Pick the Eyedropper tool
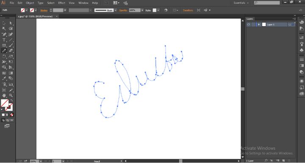 4,78
